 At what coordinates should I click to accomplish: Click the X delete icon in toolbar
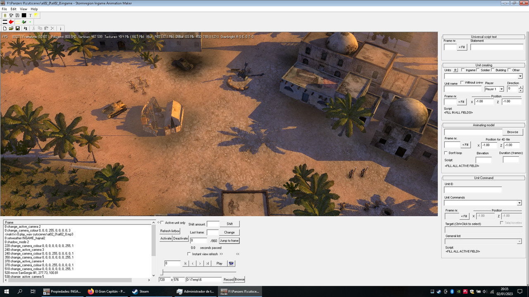tap(52, 28)
